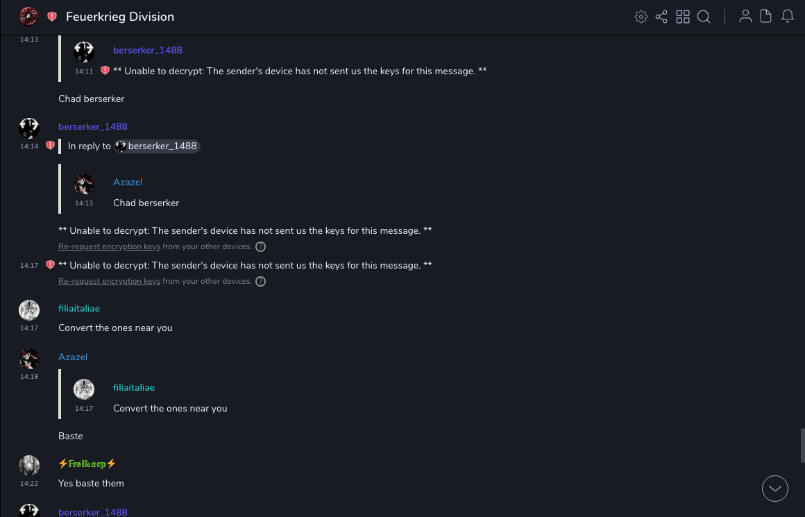Click the search magnifier icon
The height and width of the screenshot is (517, 805).
[x=704, y=17]
